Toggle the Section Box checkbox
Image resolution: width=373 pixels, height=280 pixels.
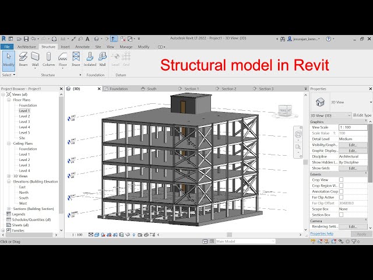[x=341, y=215]
